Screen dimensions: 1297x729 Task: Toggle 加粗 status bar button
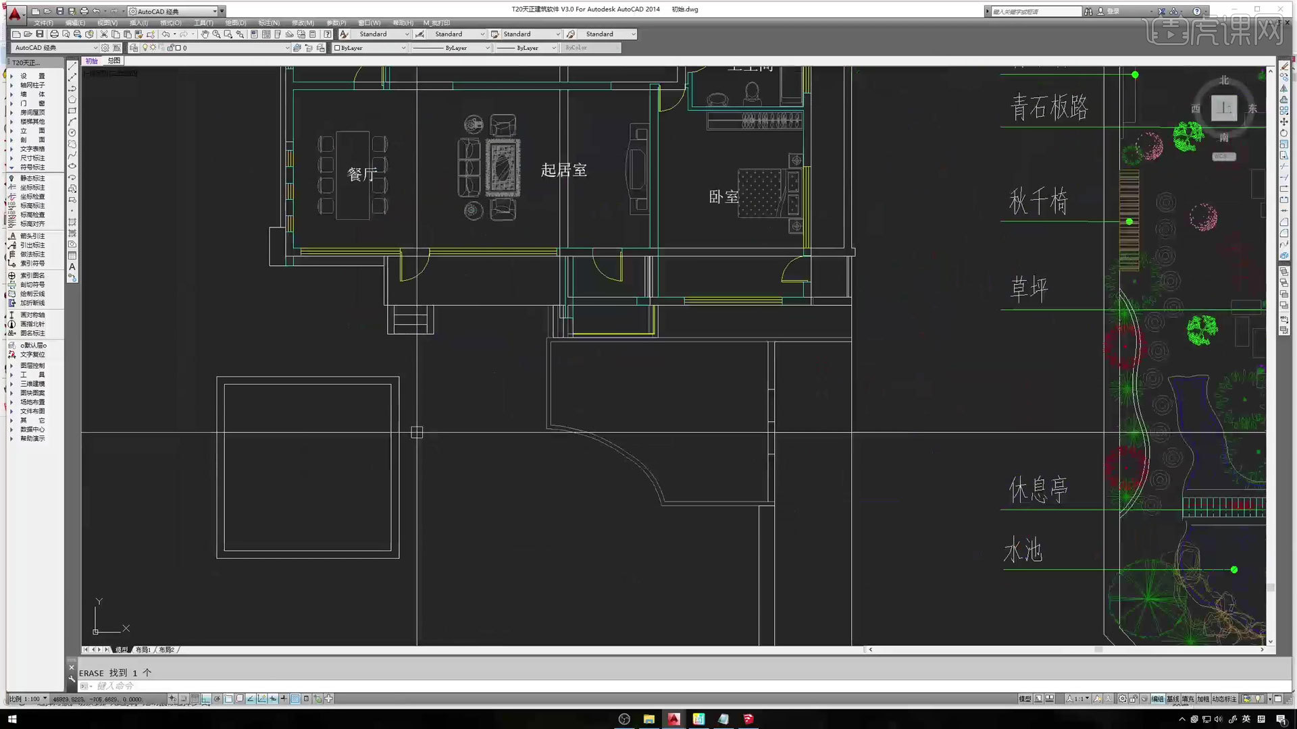1202,699
